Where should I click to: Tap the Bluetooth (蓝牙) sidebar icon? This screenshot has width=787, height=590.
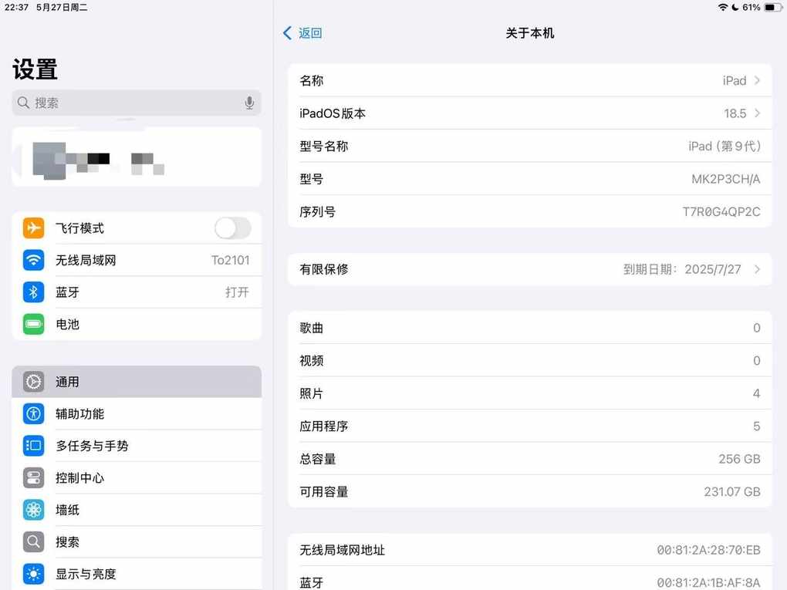point(34,292)
